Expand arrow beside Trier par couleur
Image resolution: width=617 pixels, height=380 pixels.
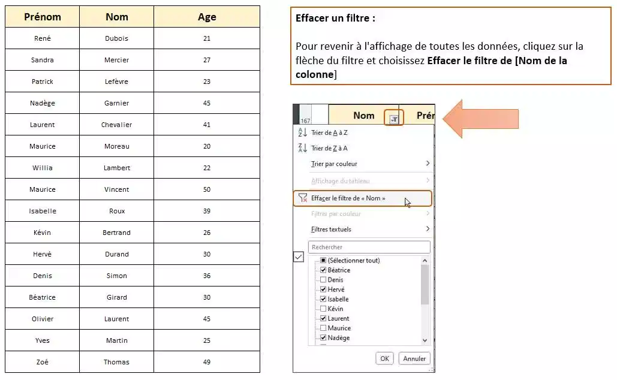[x=428, y=163]
